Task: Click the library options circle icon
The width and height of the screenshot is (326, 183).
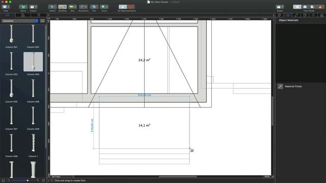Action: click(x=43, y=180)
